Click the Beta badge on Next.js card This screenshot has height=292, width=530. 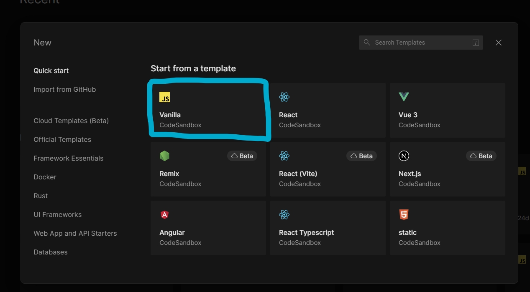(x=481, y=156)
